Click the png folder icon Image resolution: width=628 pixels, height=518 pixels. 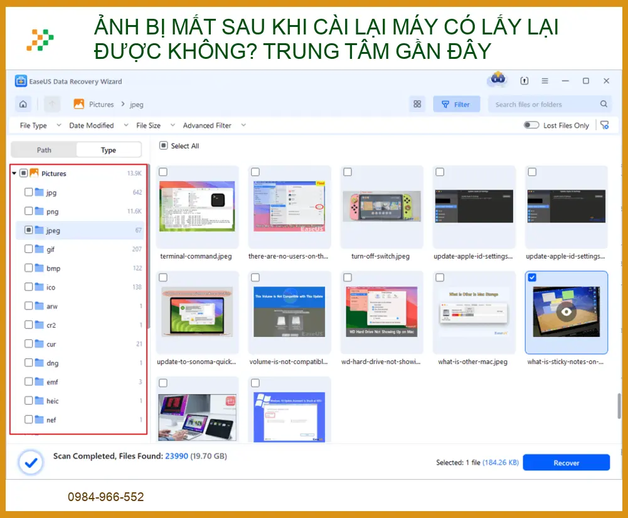40,211
